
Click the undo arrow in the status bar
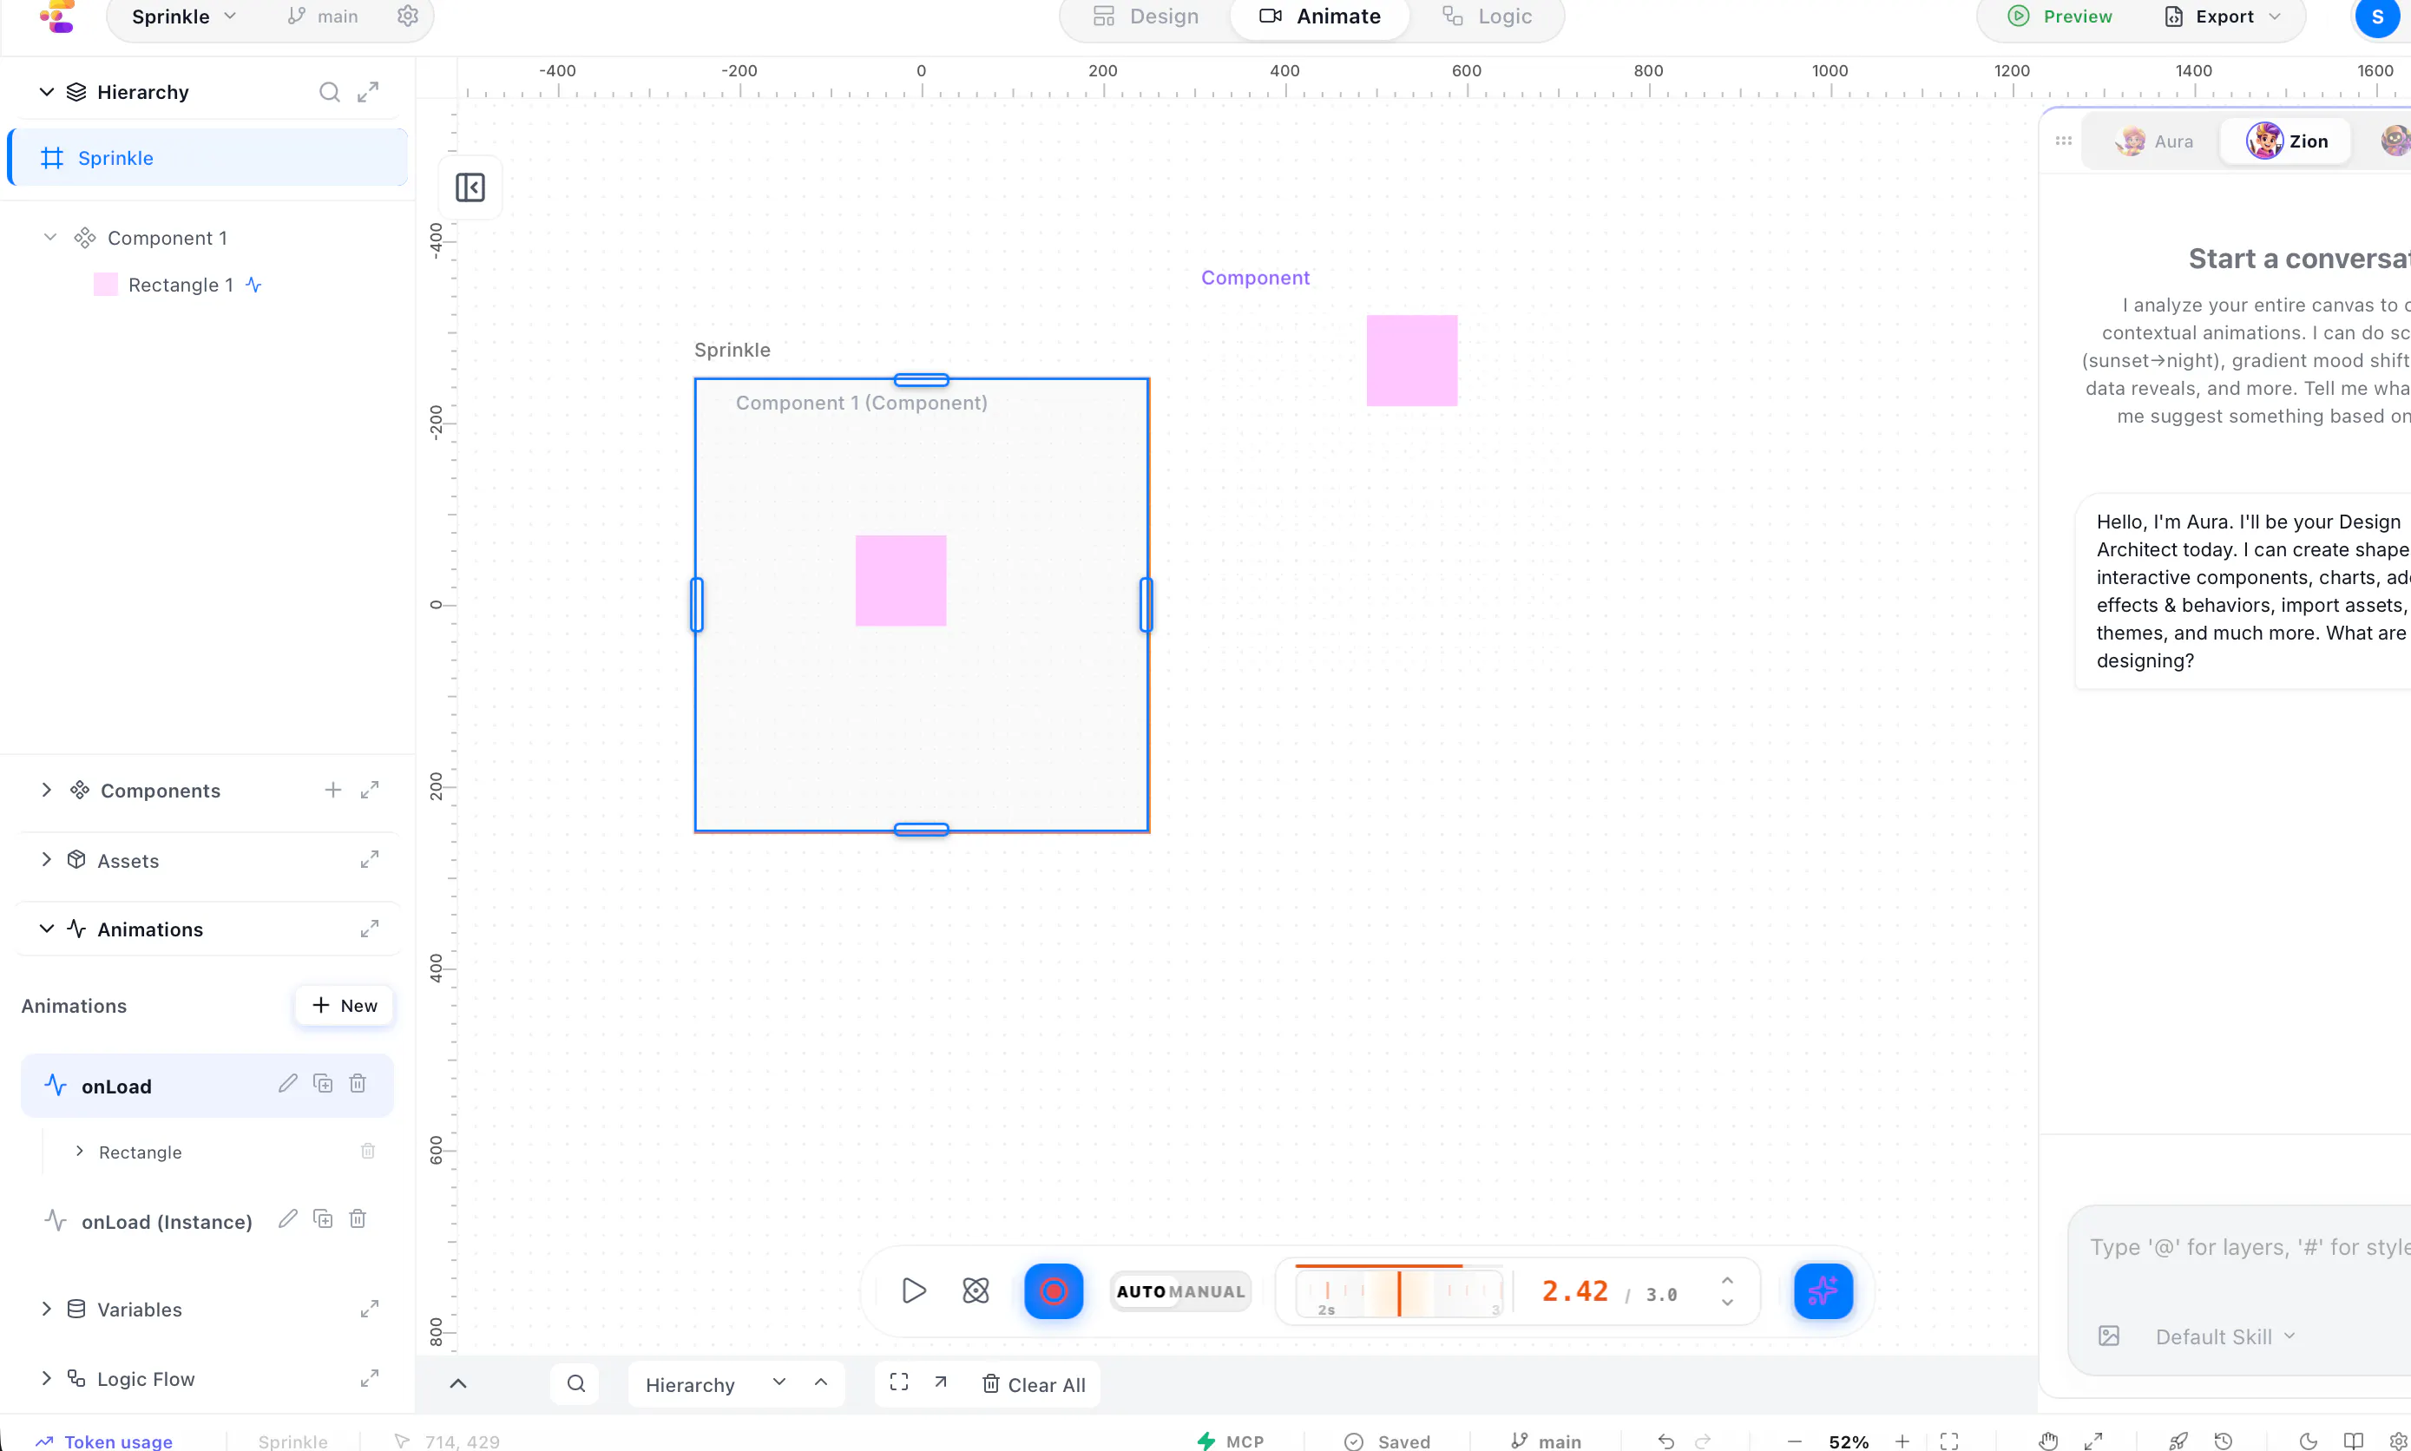[1666, 1441]
